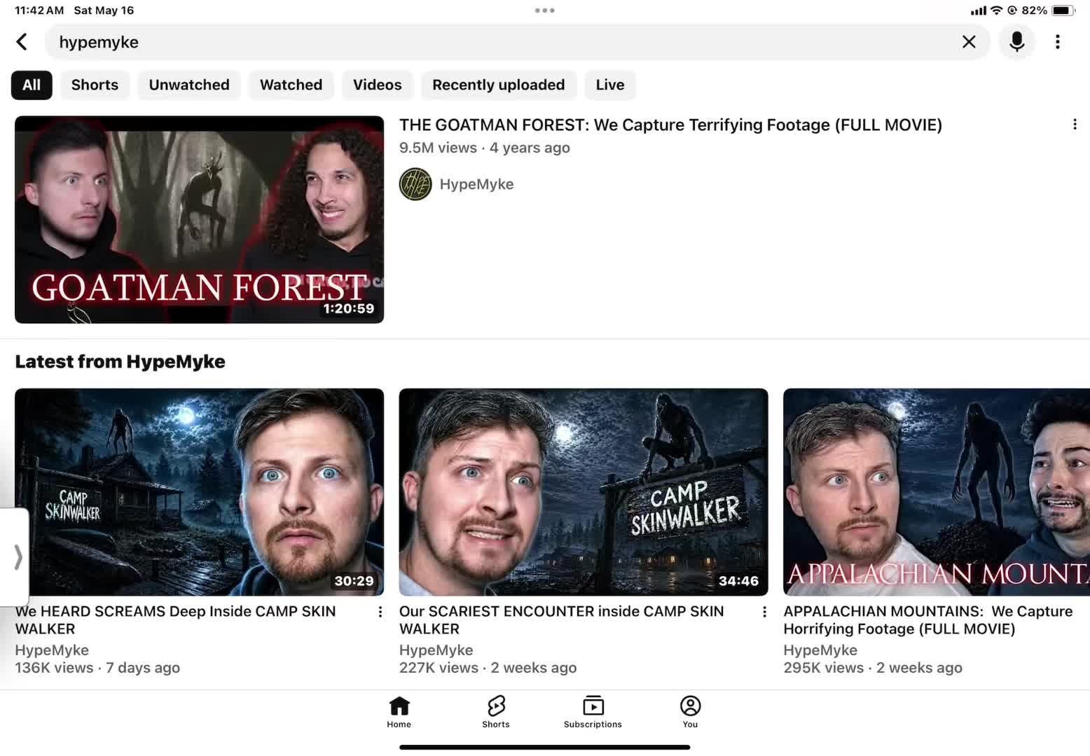Tap the multitasking three-dots at top
Screen dimensions: 1090x756
[x=544, y=10]
